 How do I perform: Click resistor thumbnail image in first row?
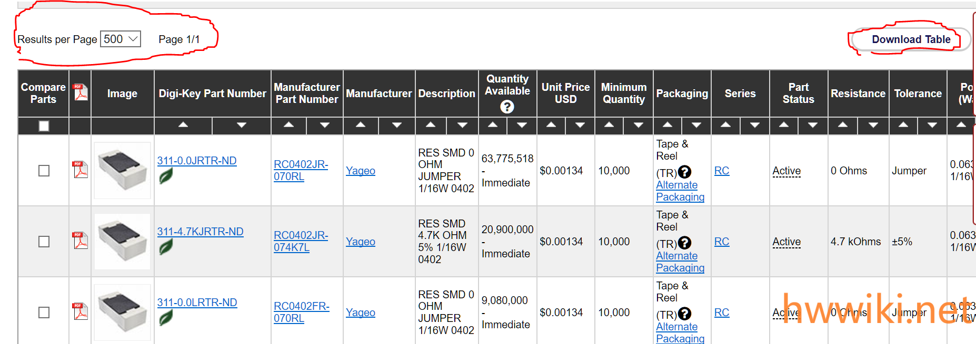coord(122,170)
